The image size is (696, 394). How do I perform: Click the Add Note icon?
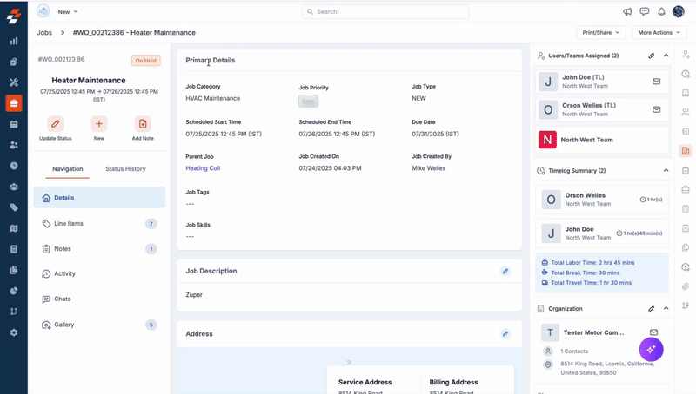tap(143, 124)
